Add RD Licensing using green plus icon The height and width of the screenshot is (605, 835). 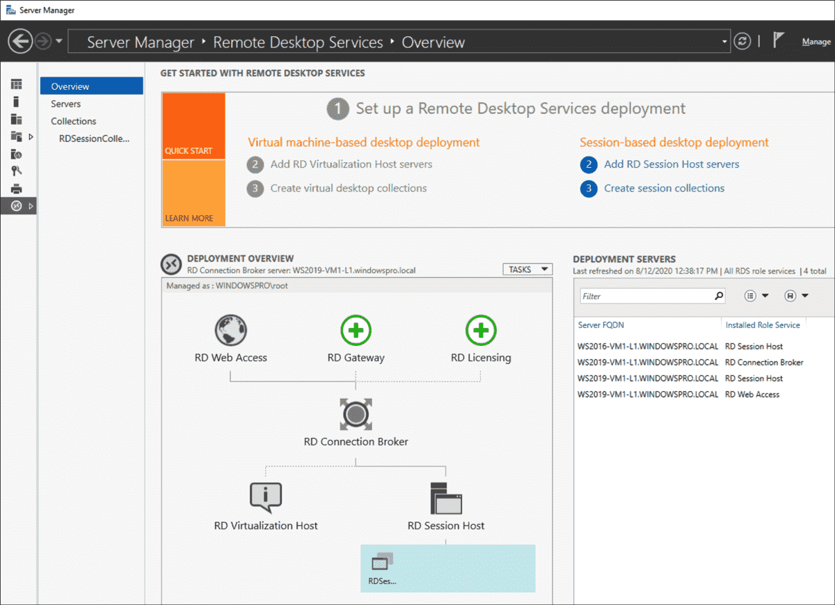[481, 330]
